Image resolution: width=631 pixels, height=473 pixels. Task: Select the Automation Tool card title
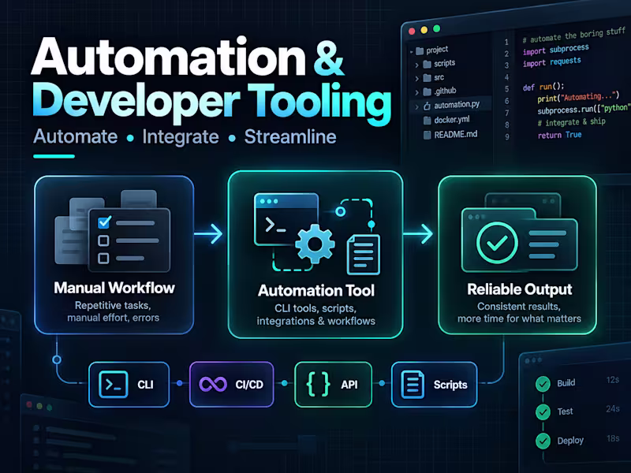(316, 290)
